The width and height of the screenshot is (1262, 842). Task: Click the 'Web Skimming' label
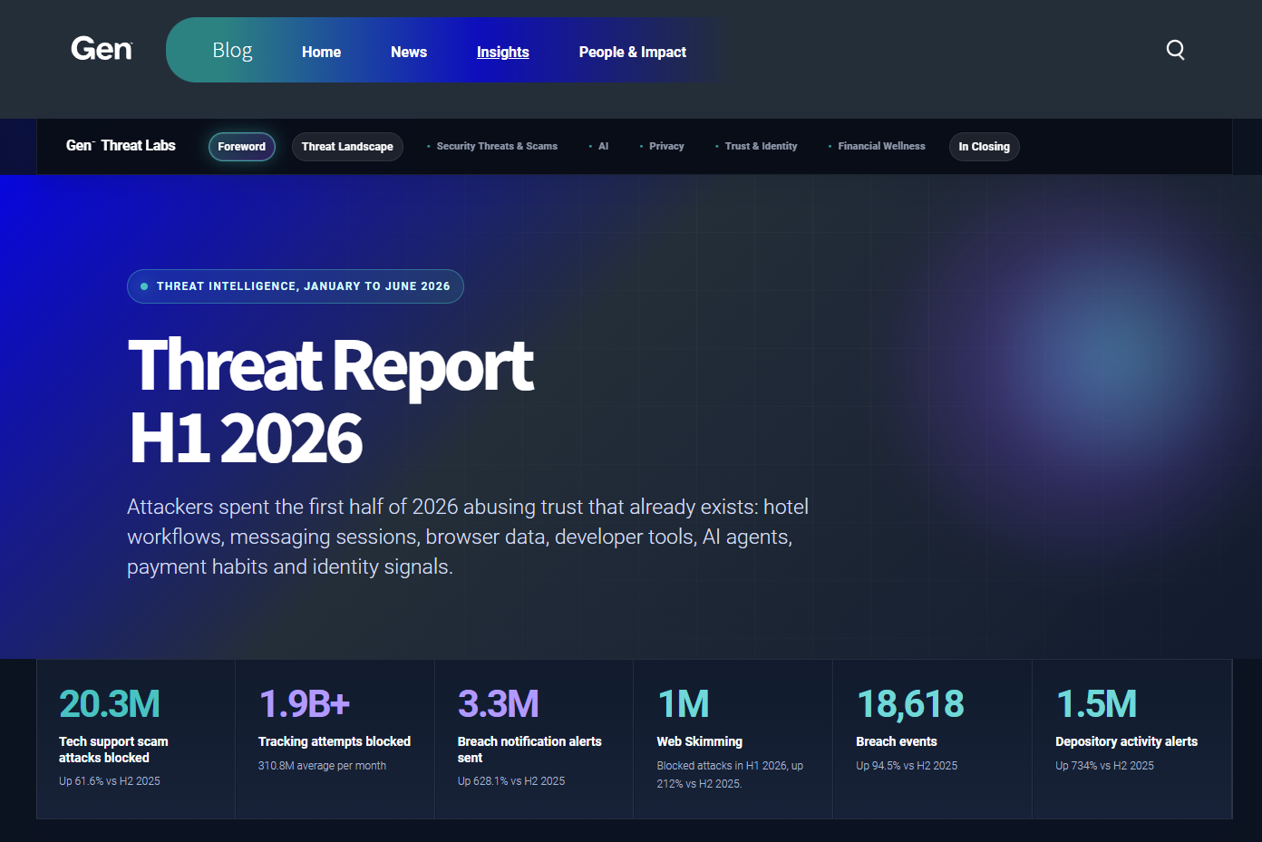(x=700, y=741)
